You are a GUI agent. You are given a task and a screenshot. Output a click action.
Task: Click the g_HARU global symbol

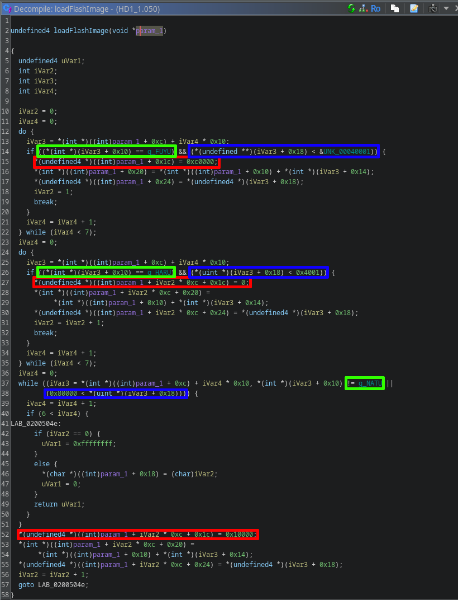click(x=161, y=273)
